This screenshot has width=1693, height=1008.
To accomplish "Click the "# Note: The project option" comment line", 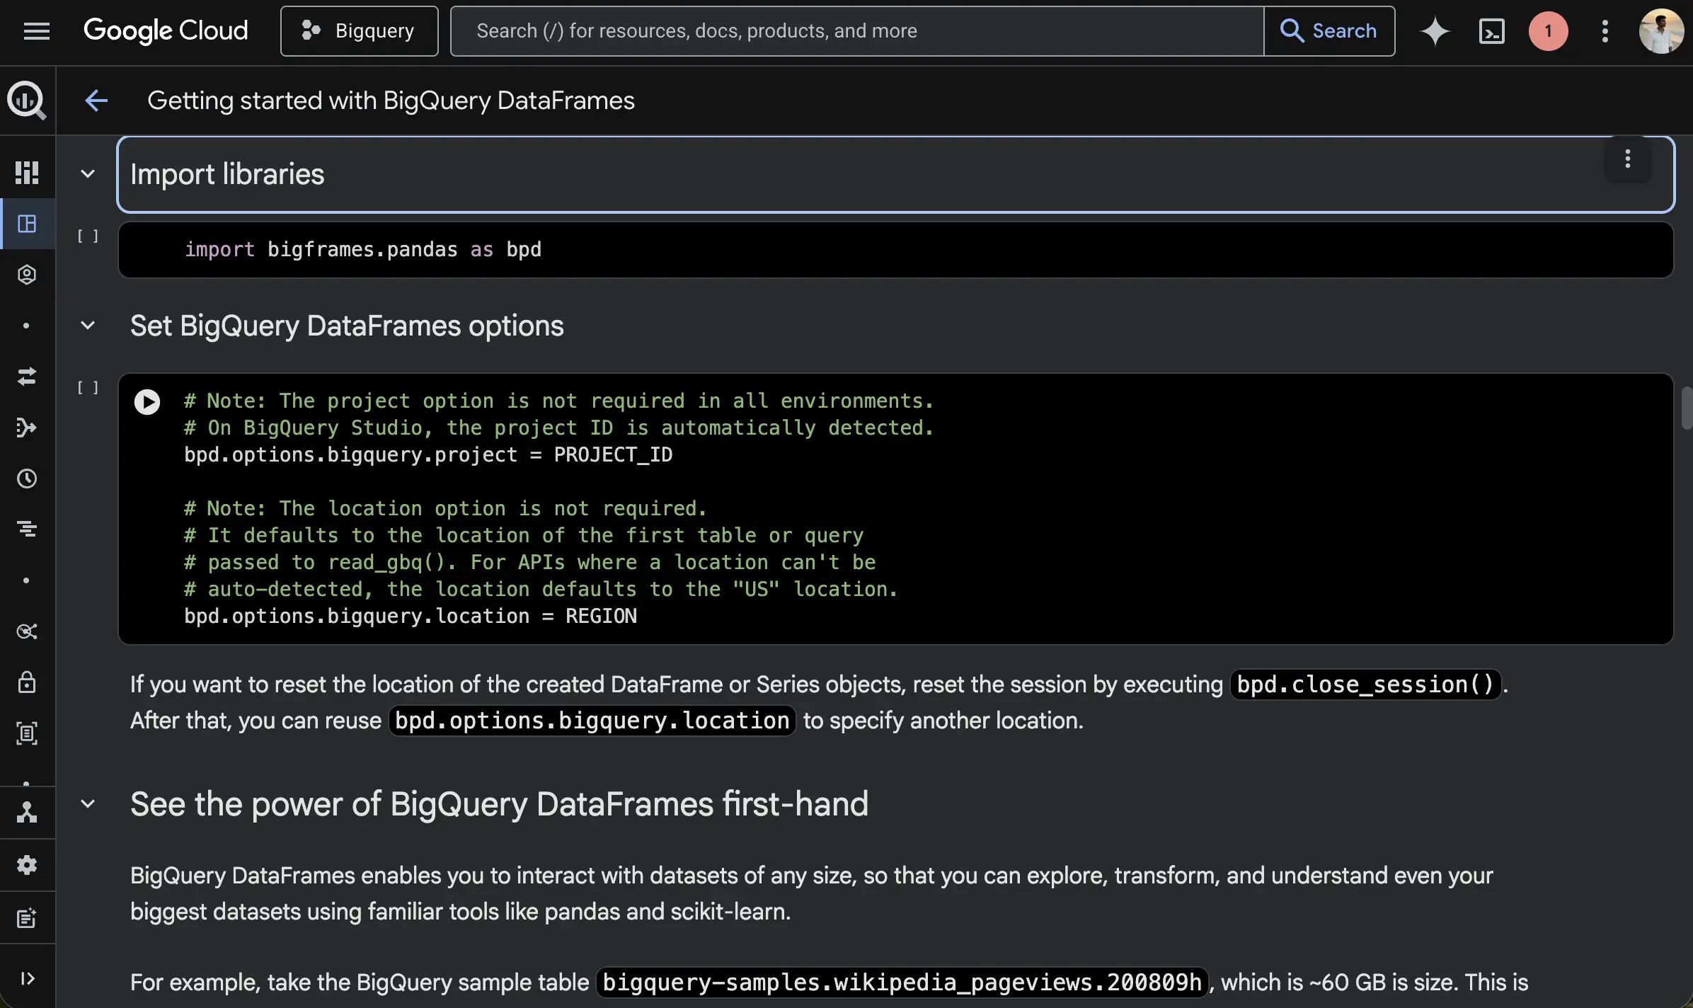I will [x=558, y=401].
